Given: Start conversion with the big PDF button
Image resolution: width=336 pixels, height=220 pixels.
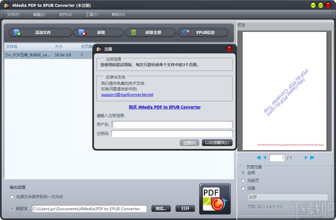Looking at the screenshot, I should pos(215,199).
